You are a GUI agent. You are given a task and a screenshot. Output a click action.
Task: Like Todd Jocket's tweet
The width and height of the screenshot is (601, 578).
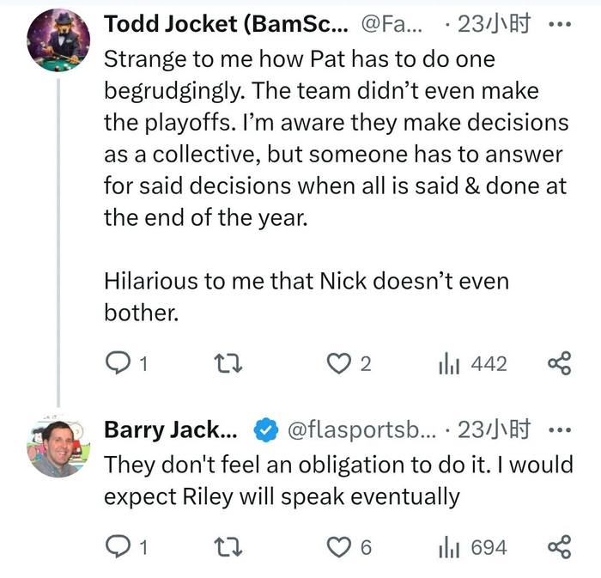coord(340,364)
